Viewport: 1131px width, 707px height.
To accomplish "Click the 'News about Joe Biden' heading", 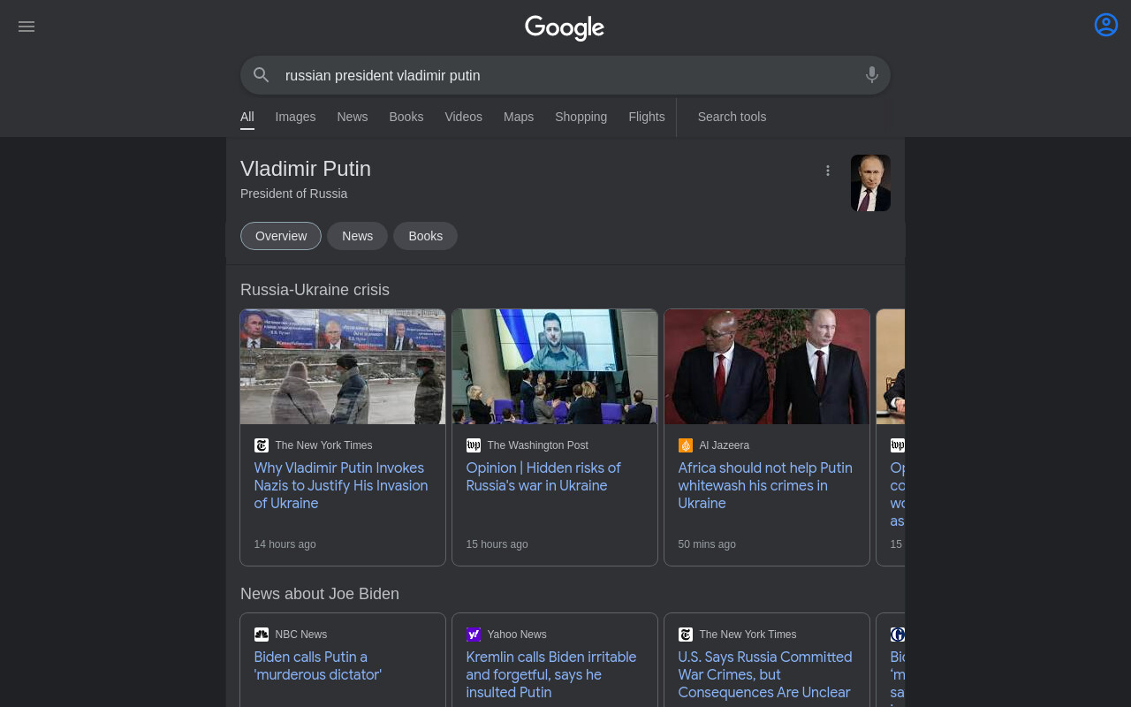I will (x=320, y=594).
